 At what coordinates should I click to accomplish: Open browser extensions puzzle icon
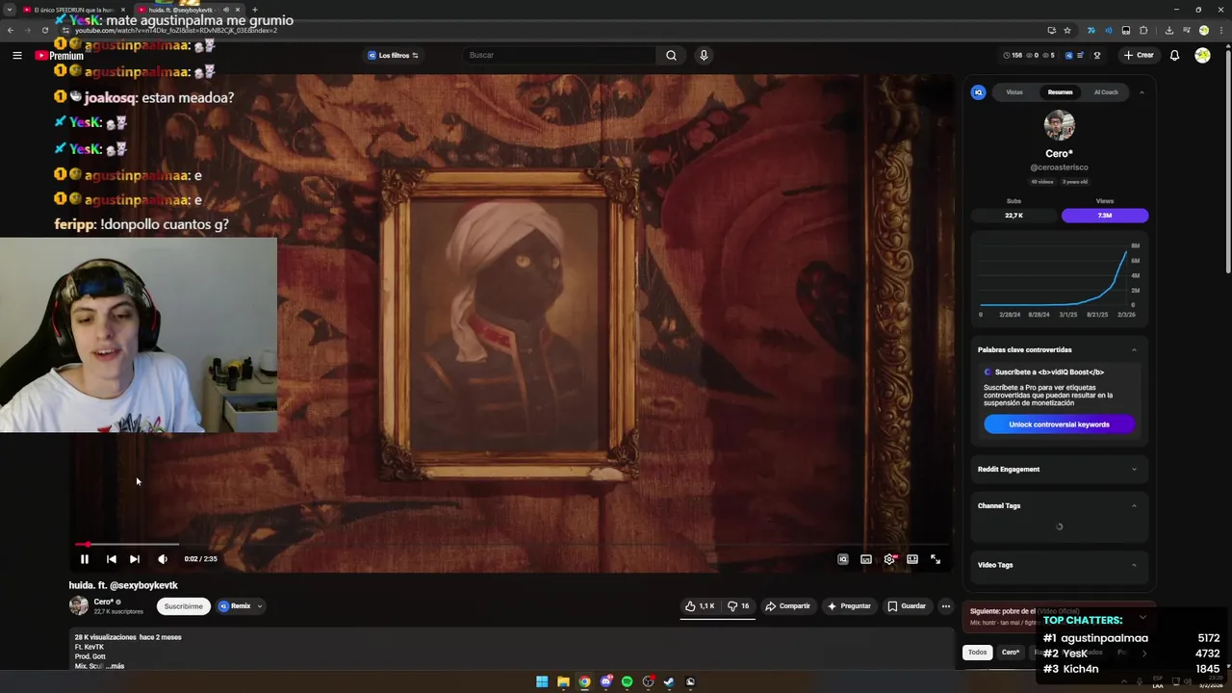pos(1143,30)
